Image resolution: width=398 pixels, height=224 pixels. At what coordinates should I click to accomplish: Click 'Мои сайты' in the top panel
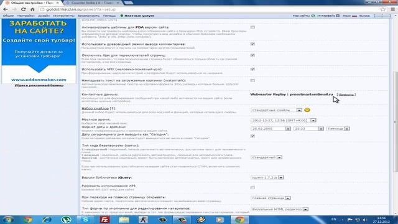[301, 16]
